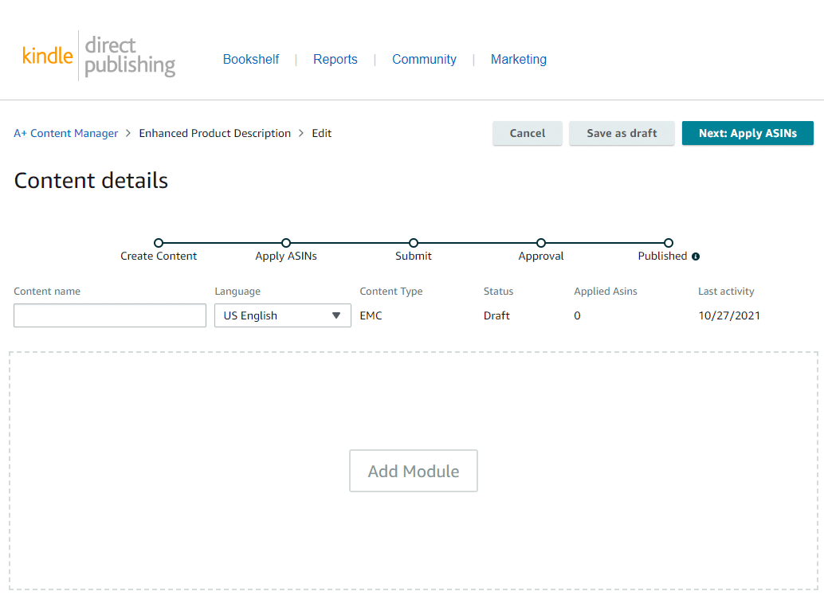Click the Approval step label

coord(541,256)
